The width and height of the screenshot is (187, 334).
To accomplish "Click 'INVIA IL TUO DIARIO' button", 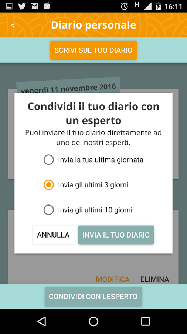I will [x=116, y=235].
